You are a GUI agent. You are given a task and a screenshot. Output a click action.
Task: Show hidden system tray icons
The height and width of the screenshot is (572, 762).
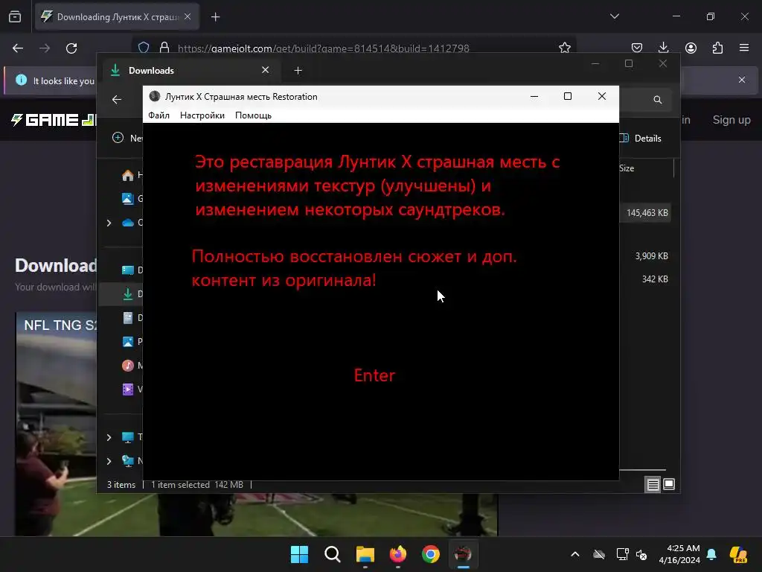pos(575,554)
